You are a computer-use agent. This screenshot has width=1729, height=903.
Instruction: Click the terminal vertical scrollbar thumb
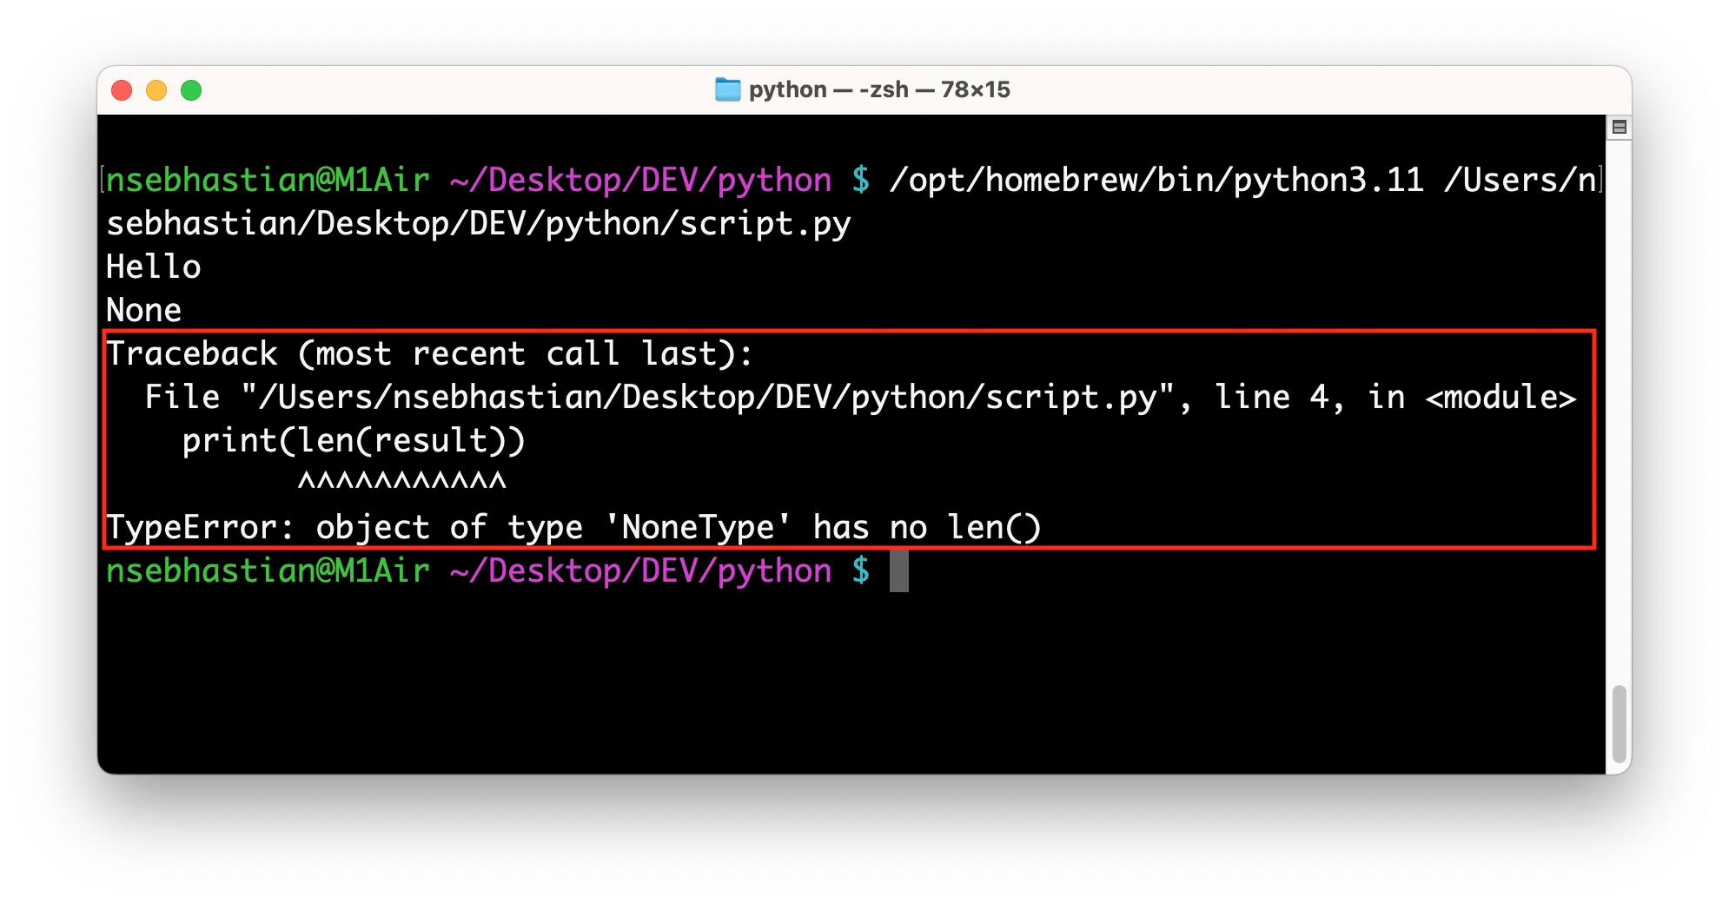(x=1619, y=723)
